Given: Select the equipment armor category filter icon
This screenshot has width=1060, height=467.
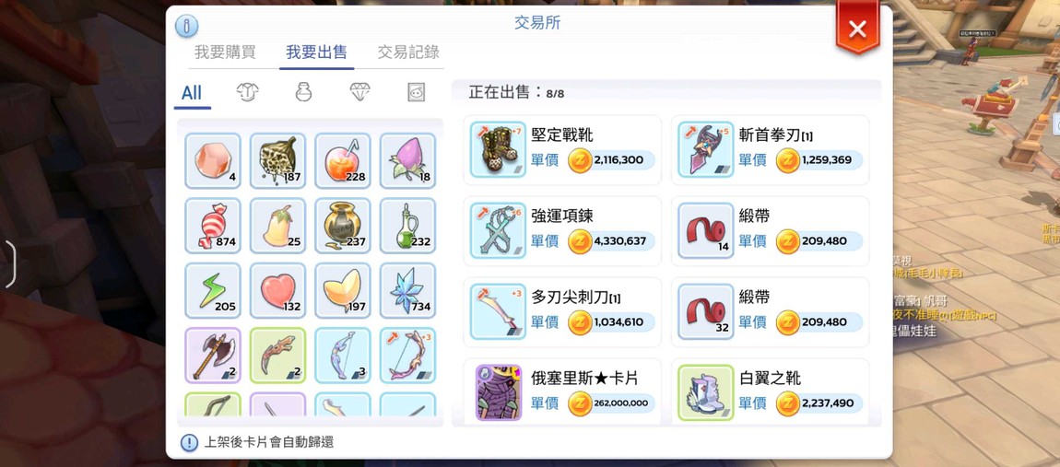Looking at the screenshot, I should coord(247,92).
